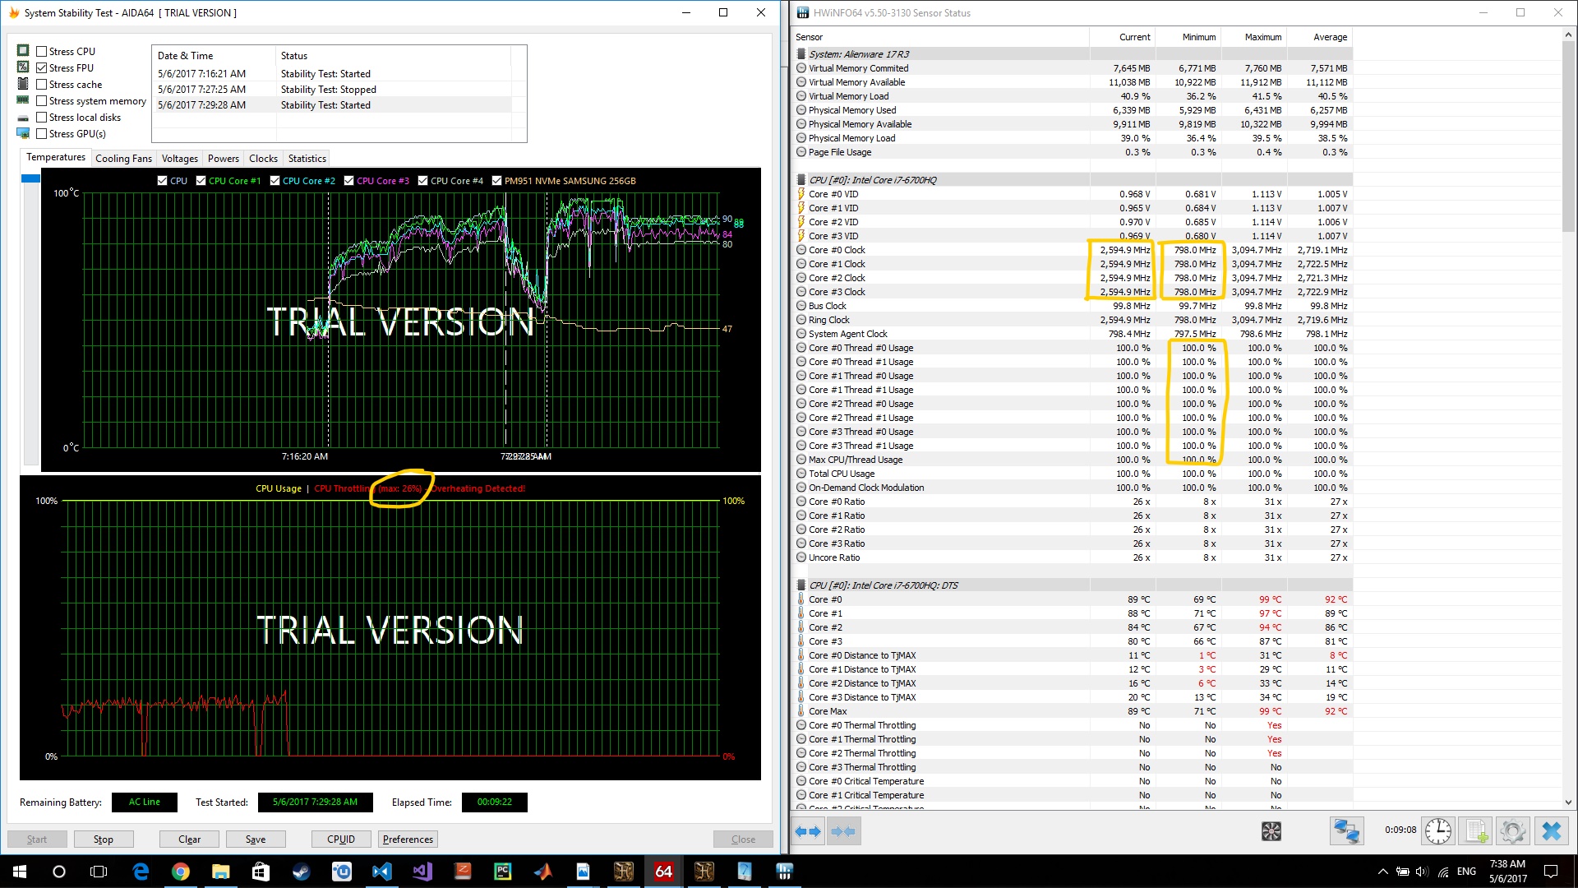Open Google Chrome from the taskbar
This screenshot has height=888, width=1578.
181,872
